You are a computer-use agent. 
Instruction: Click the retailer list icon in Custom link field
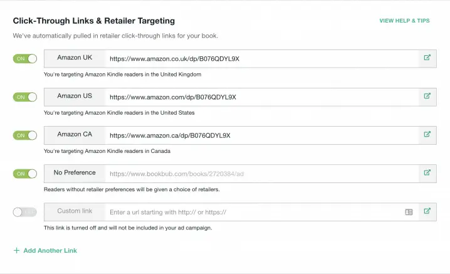(x=409, y=212)
